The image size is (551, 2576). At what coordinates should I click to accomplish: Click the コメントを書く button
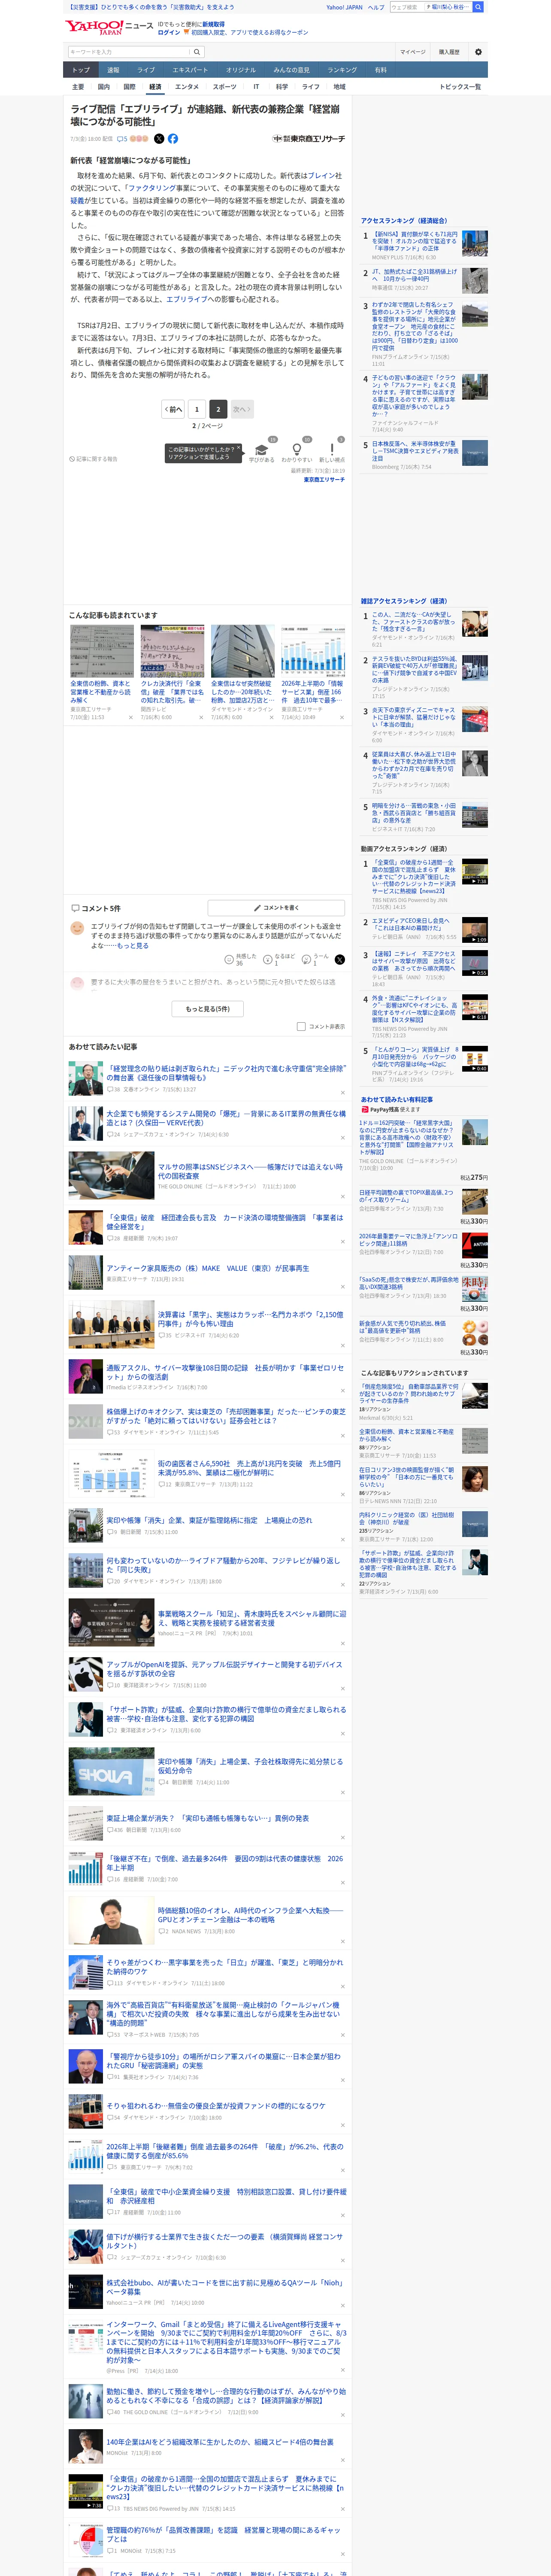277,908
